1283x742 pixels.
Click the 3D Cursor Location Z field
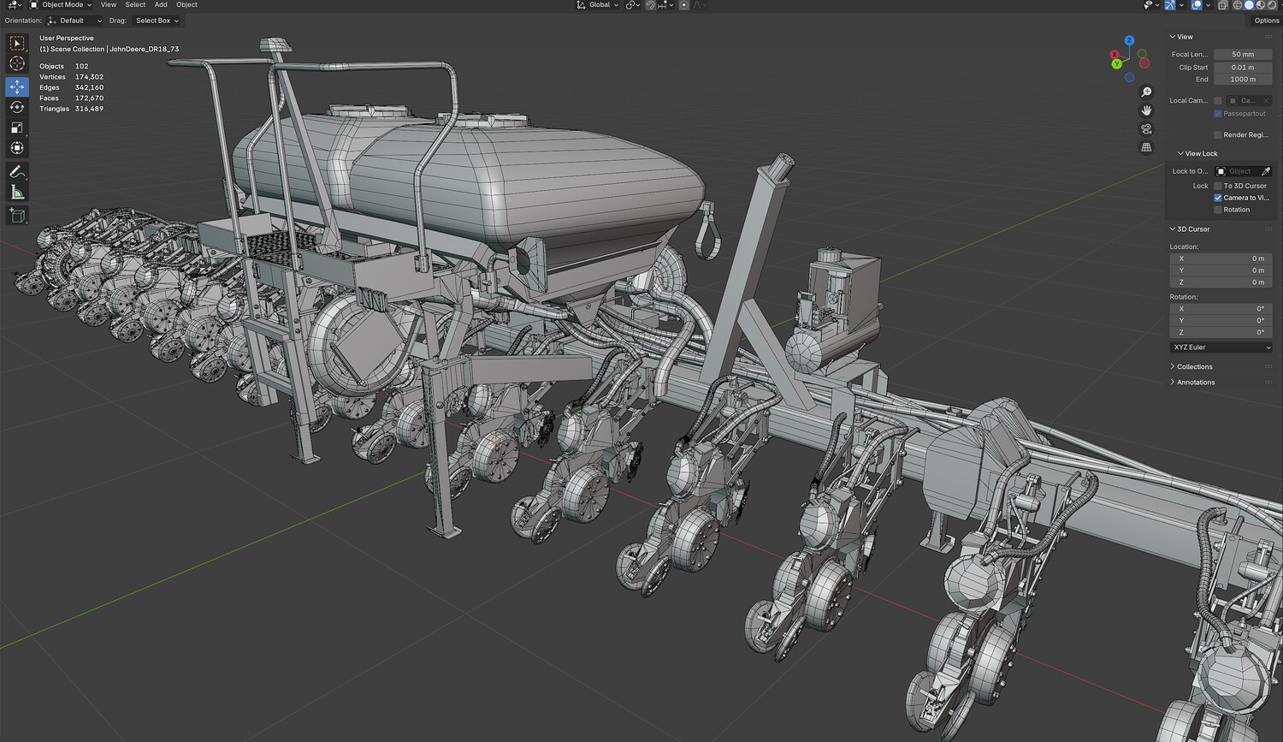(1221, 282)
